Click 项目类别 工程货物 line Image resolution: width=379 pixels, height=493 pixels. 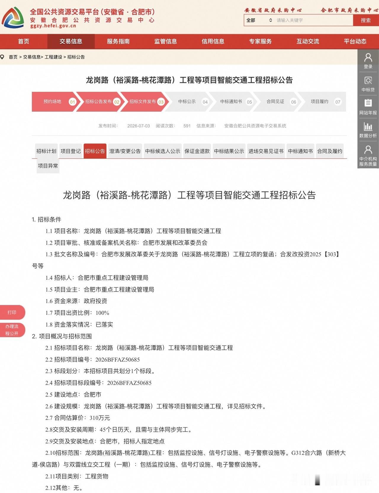77,476
